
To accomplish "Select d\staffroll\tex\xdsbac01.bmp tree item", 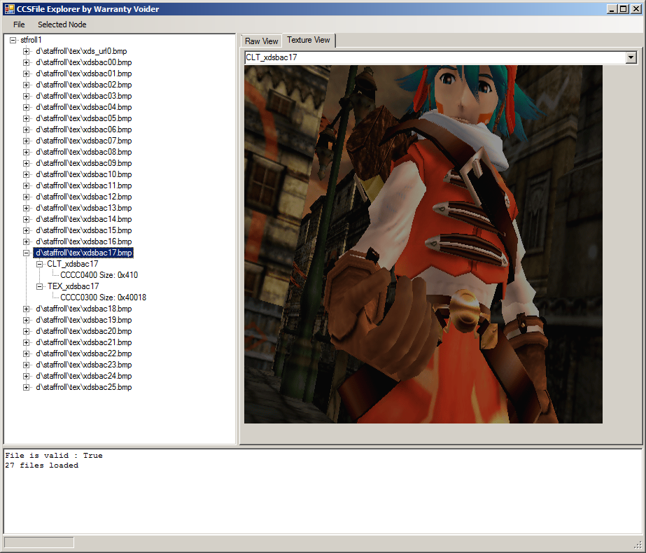I will tap(83, 73).
